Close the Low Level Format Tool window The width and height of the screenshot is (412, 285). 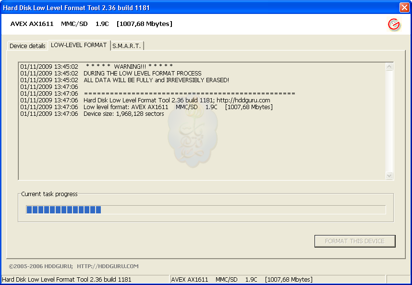pos(404,7)
